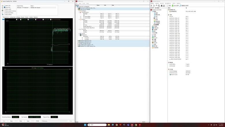
Task: Toggle the PNY CS3140 2TB SSD graph checkbox
Action: click(x=51, y=20)
